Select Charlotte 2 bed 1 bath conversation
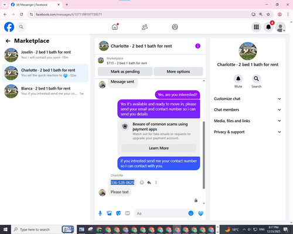This screenshot has width=293, height=234. (45, 73)
